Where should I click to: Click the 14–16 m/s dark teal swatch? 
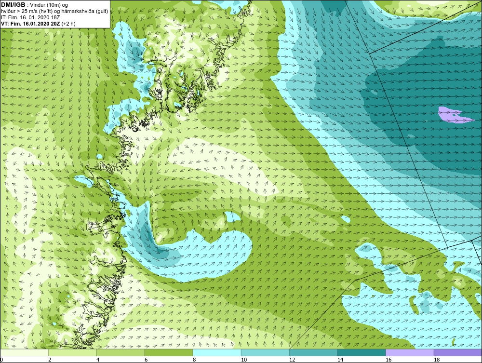(x=361, y=352)
